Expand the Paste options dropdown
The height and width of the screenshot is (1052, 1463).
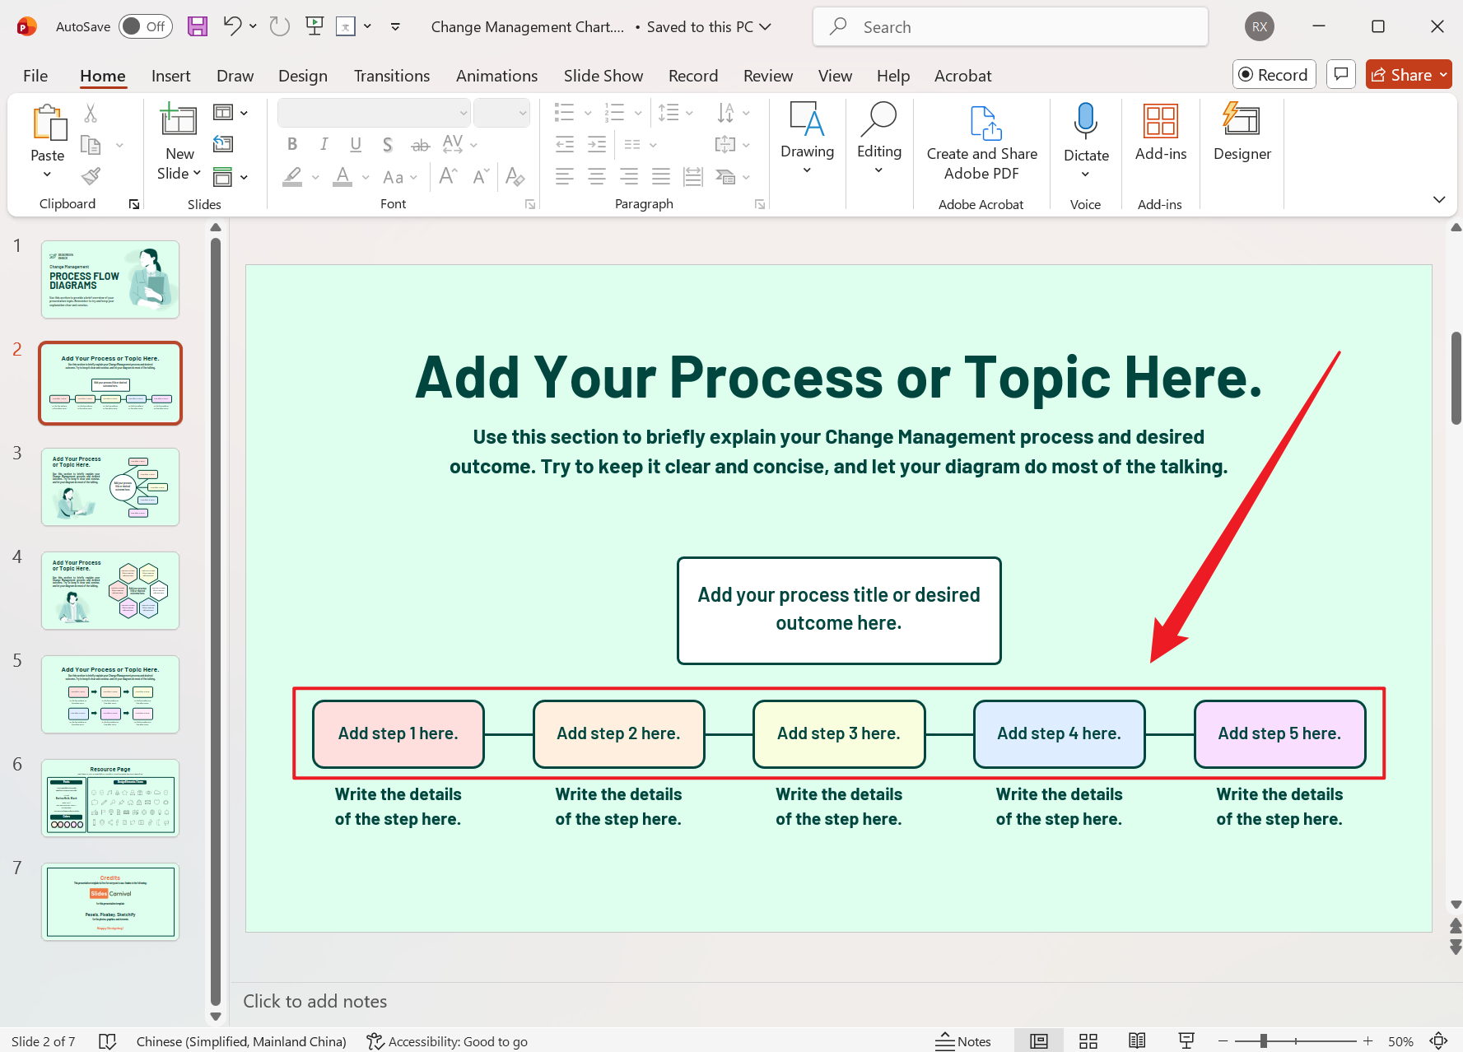[47, 174]
